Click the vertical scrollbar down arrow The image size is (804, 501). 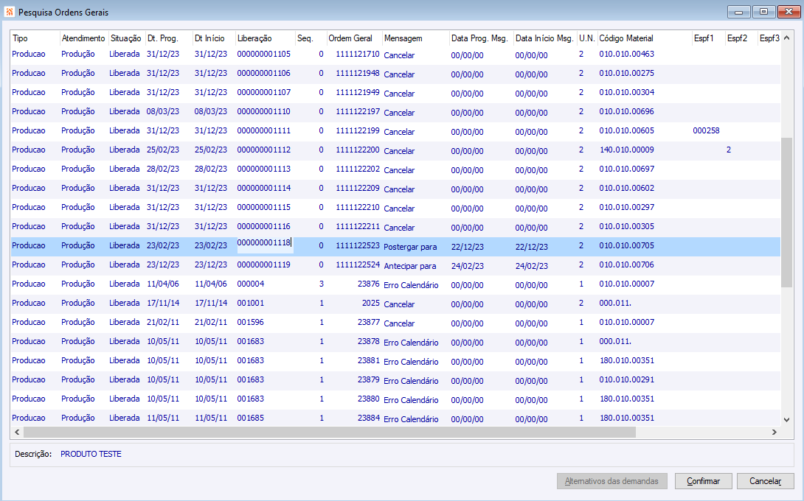coord(786,419)
